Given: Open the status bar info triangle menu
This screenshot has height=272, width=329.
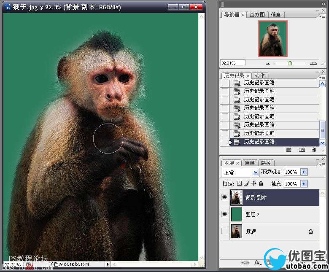Looking at the screenshot, I should click(x=108, y=264).
